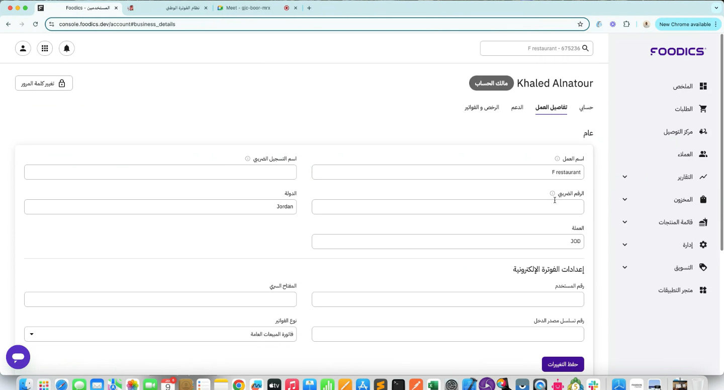Open Finder from the dock
This screenshot has height=390, width=724.
[26, 385]
